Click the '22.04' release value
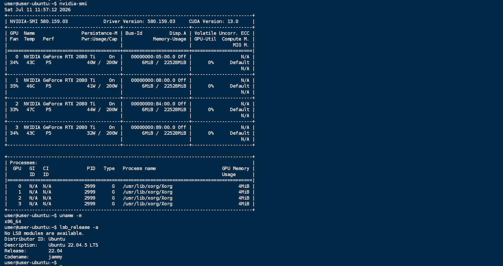 tap(55, 251)
